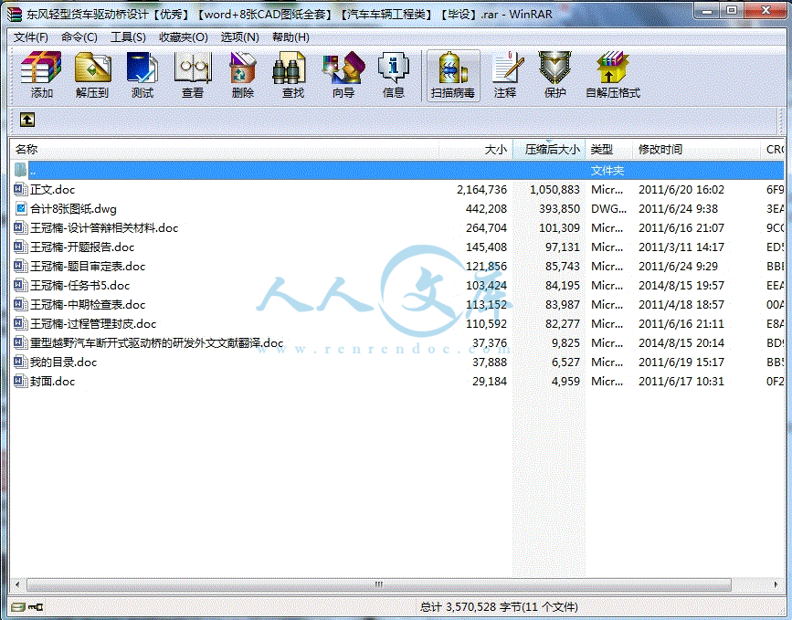This screenshot has width=792, height=620.
Task: Click the up one level arrow icon
Action: tap(27, 120)
